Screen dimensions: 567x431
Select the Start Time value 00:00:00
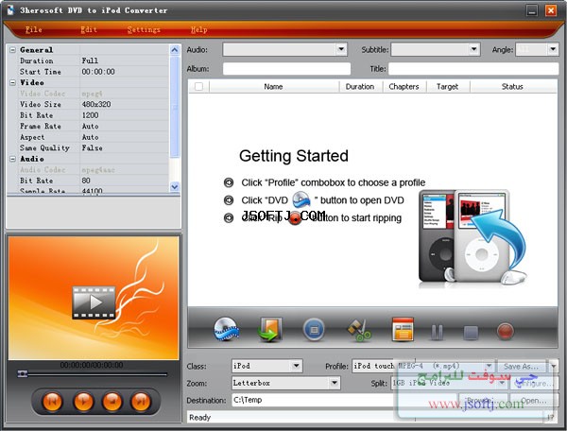[98, 72]
